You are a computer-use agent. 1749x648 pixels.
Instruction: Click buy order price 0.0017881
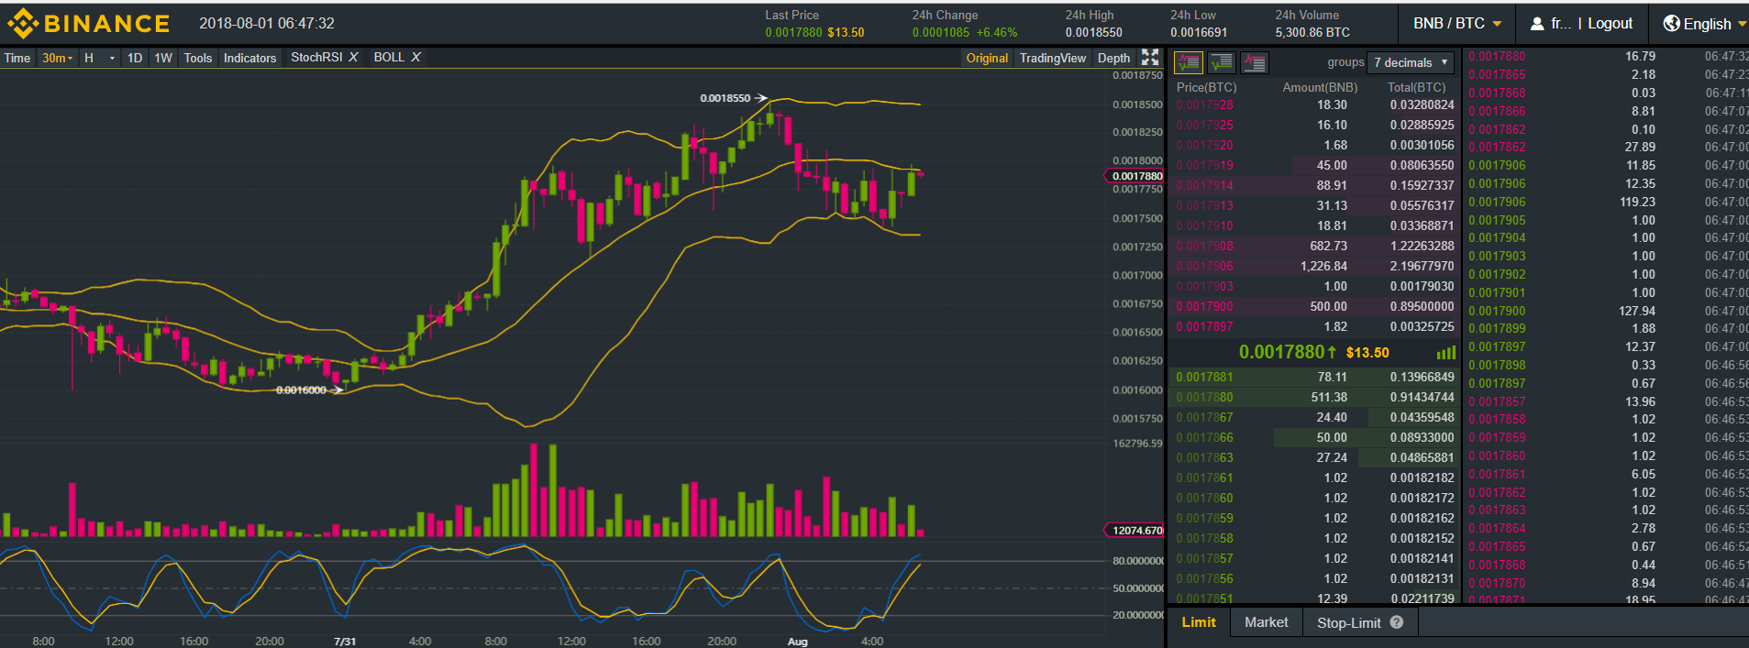pos(1204,377)
